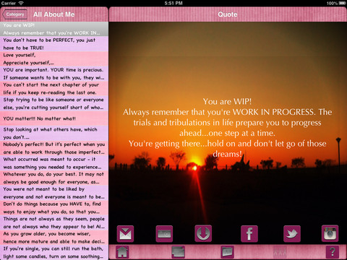
Task: Select 'Stop trying to be like someone' quote
Action: (x=54, y=103)
